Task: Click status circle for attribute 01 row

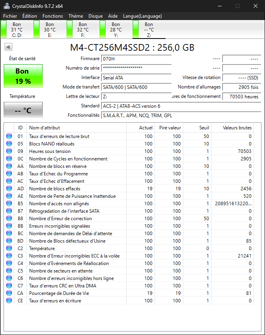Action: (9, 136)
